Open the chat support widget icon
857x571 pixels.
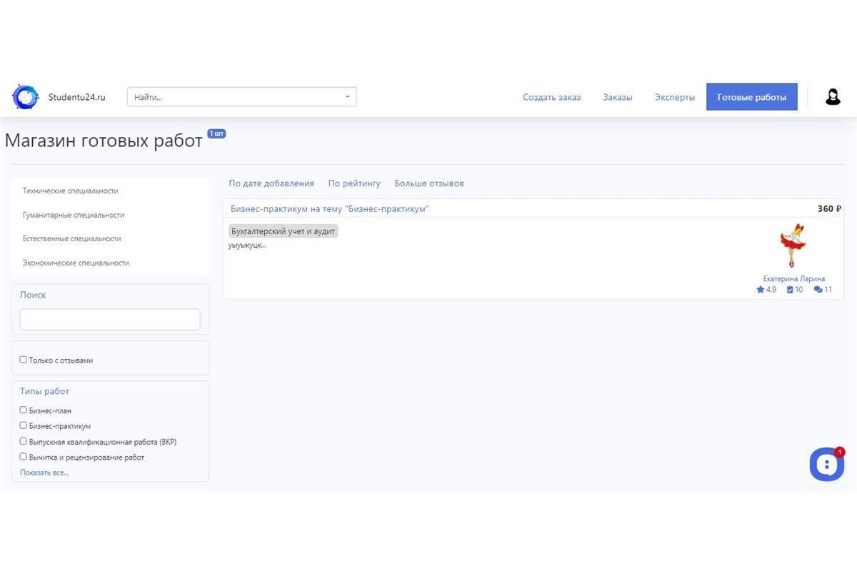(826, 464)
